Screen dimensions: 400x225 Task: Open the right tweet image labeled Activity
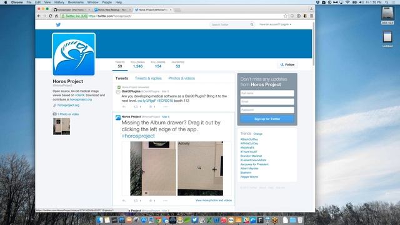[200, 169]
